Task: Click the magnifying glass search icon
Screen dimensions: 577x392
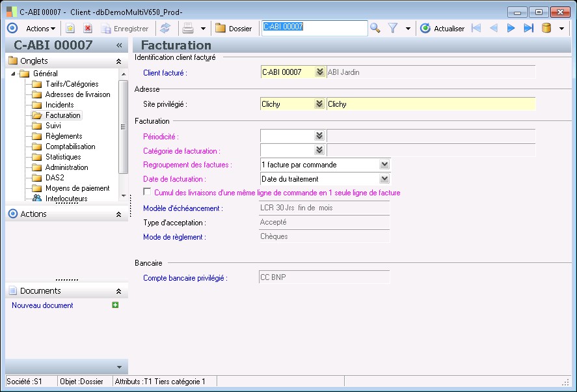Action: coord(375,28)
